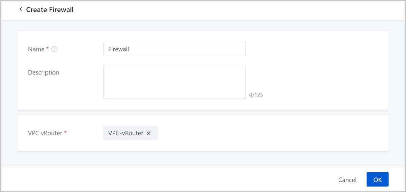Remove the VPC-vRouter tag with its X
Screen dimensions: 406x192
(149, 133)
